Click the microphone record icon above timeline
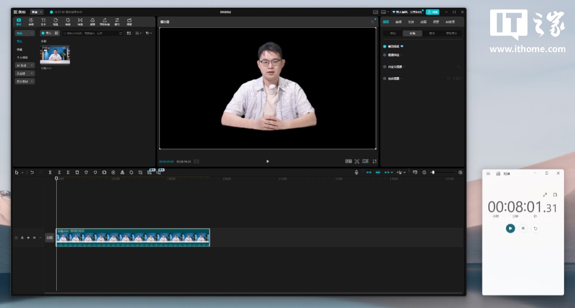 point(357,172)
